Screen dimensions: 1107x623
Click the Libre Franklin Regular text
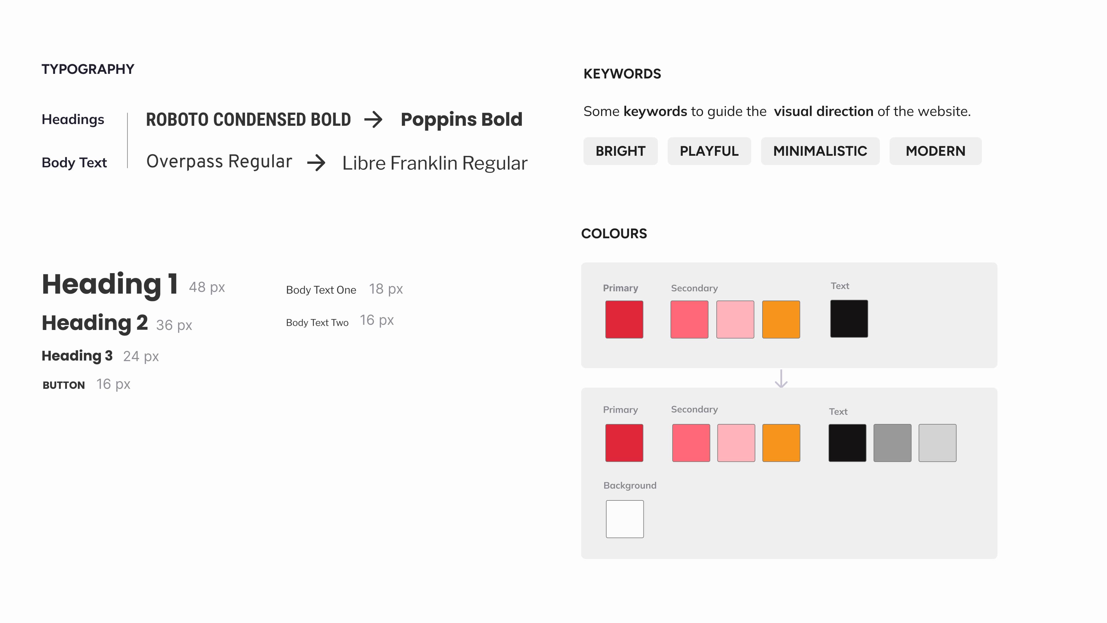click(x=434, y=163)
